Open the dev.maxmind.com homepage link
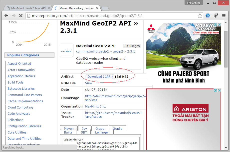Screen dimensions: 230x152 click(116, 98)
